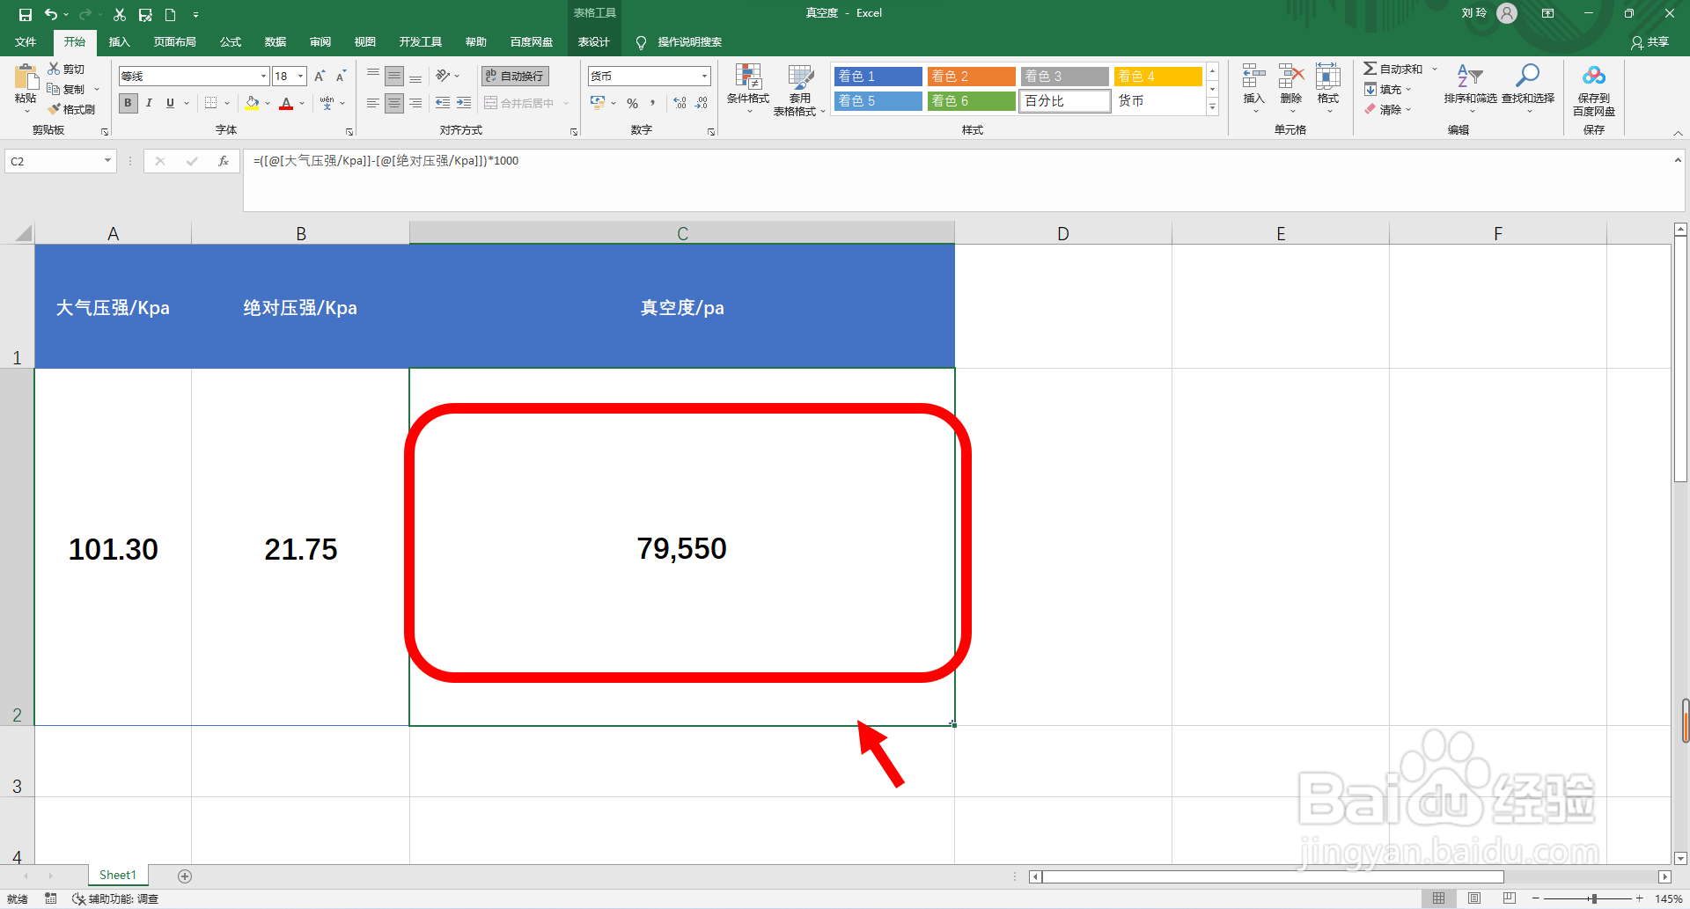Apply comma style number format
1690x909 pixels.
click(652, 103)
